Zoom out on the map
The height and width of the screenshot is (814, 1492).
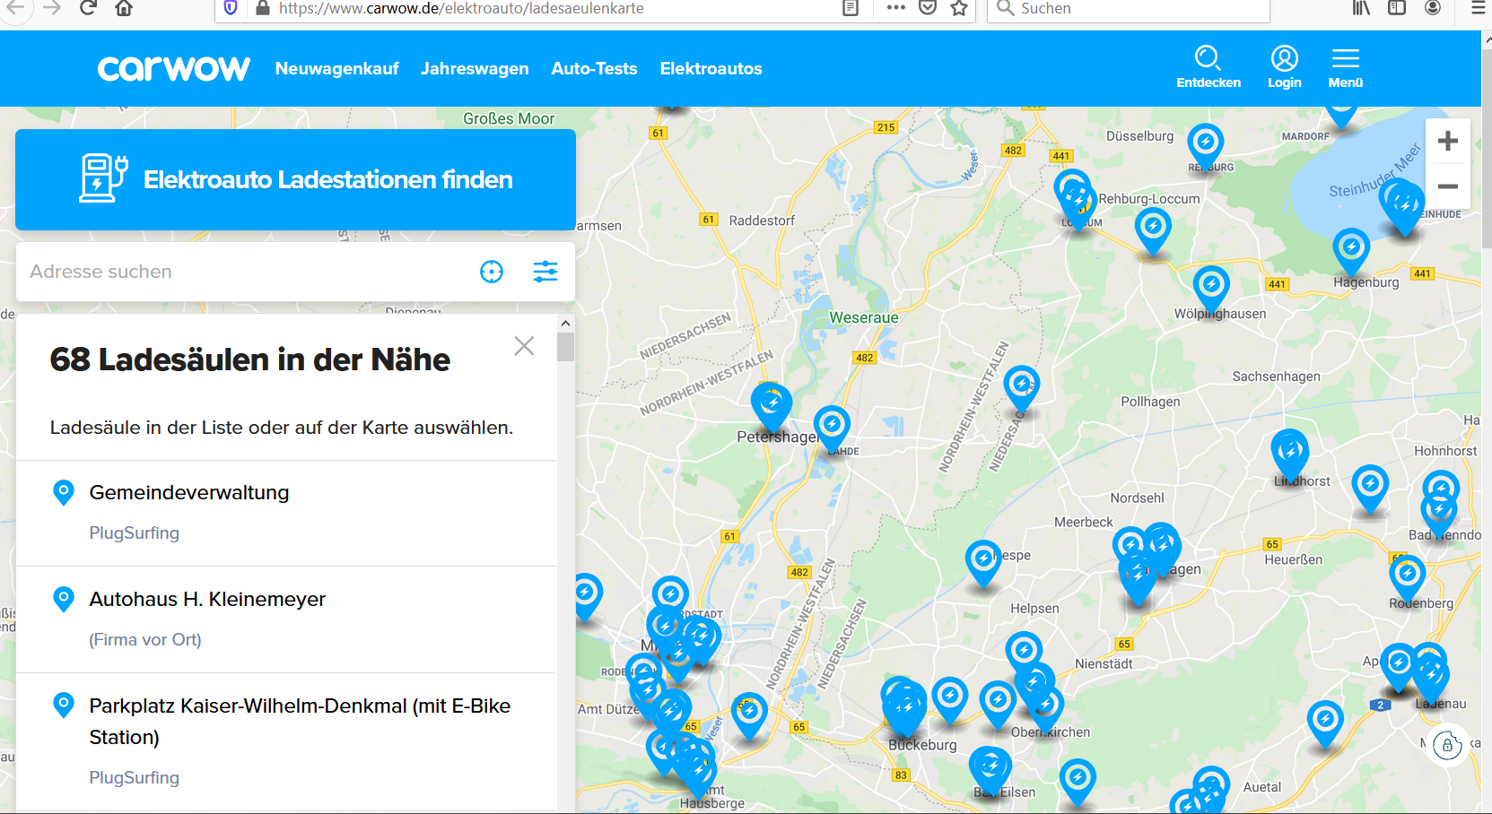tap(1447, 186)
